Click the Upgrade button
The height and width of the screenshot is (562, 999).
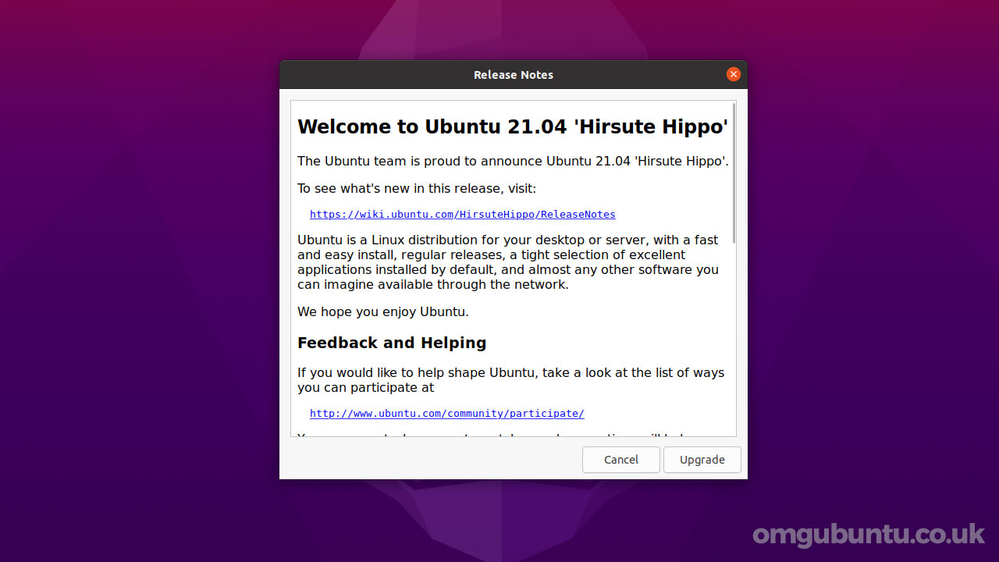(702, 460)
